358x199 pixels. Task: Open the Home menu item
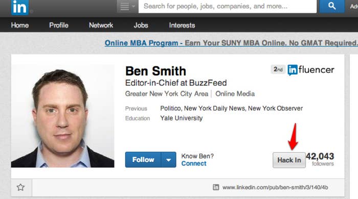(x=20, y=25)
